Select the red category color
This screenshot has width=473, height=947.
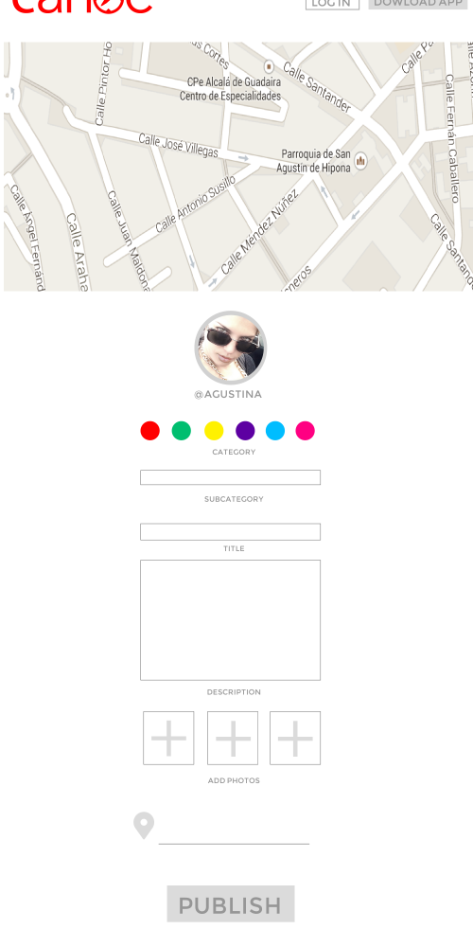150,431
